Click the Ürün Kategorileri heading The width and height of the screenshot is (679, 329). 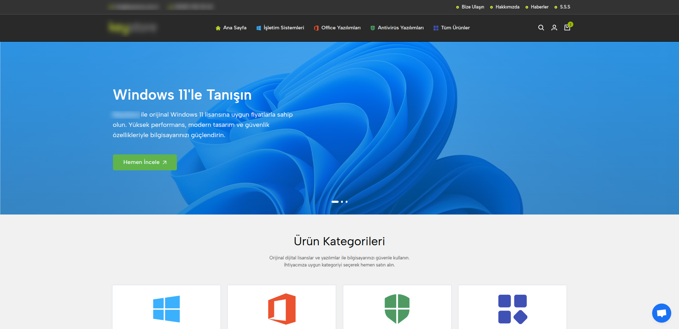coord(339,241)
